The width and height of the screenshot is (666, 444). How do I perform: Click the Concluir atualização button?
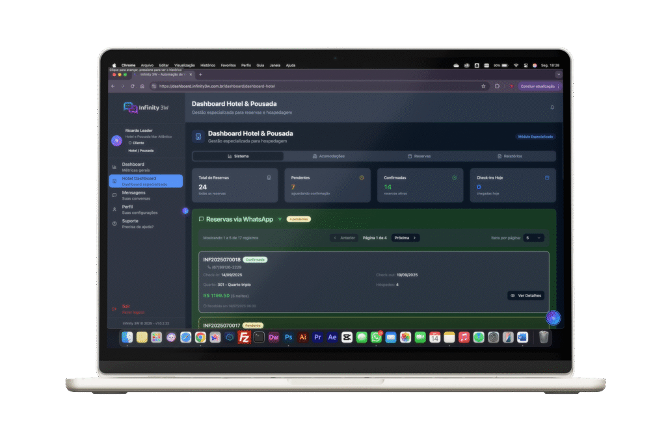coord(537,86)
